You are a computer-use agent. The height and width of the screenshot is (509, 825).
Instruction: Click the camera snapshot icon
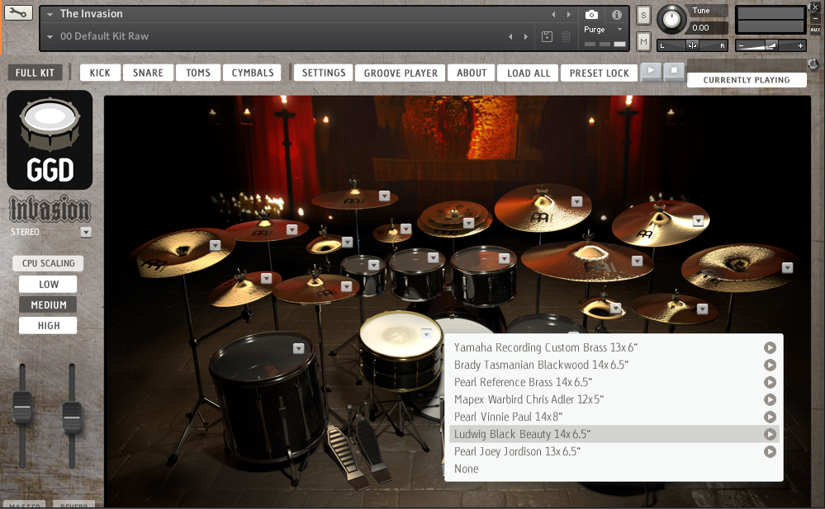pyautogui.click(x=591, y=15)
